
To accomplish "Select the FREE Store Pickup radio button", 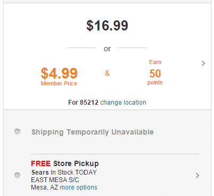I will (x=17, y=175).
